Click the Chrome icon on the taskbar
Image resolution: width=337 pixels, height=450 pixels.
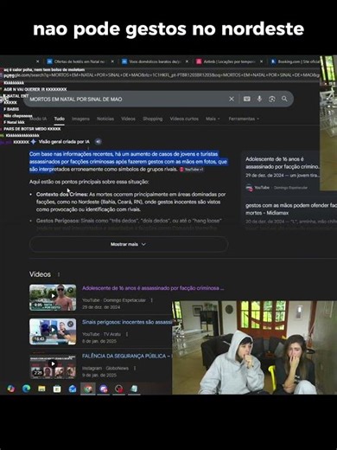[x=88, y=389]
